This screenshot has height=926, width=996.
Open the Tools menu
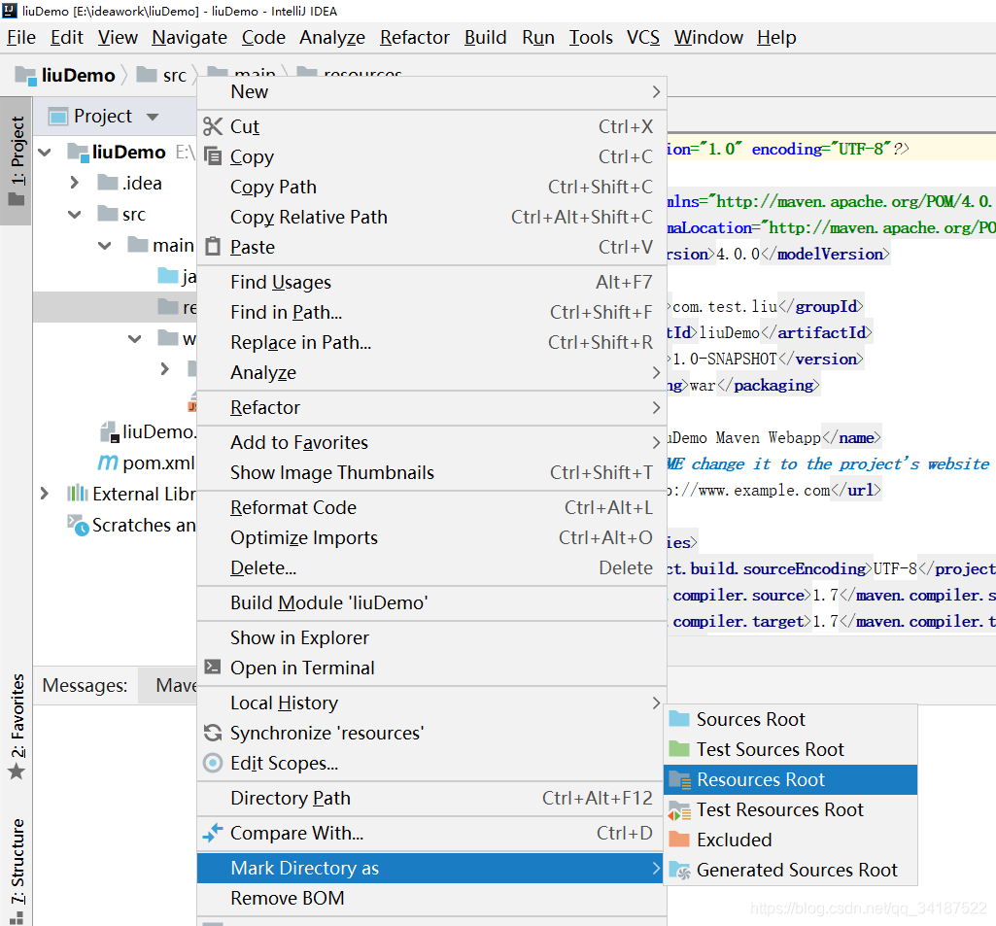tap(591, 38)
